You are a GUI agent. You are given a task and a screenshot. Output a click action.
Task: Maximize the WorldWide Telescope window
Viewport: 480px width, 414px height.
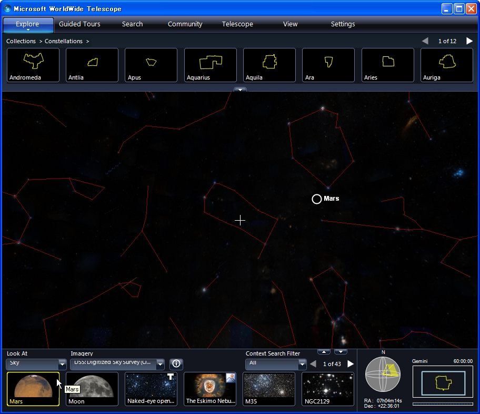click(x=459, y=9)
